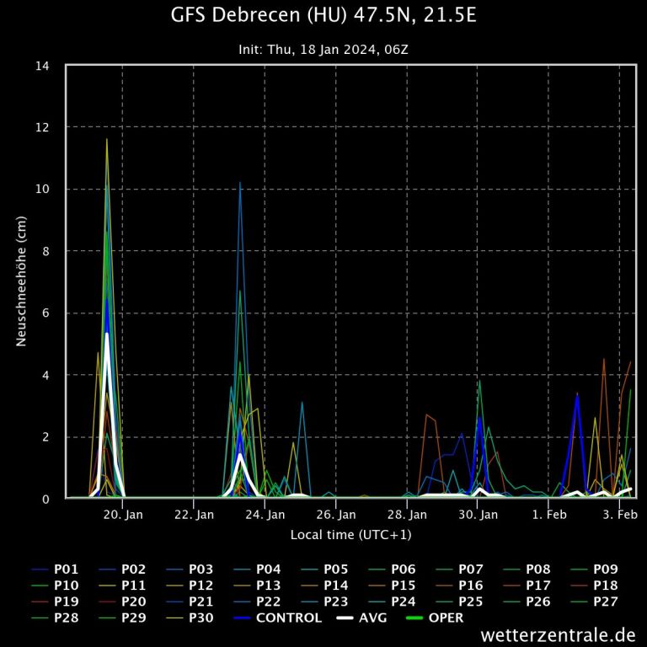Image resolution: width=647 pixels, height=647 pixels.
Task: Click the 30. Jan date tick
Action: click(x=478, y=514)
